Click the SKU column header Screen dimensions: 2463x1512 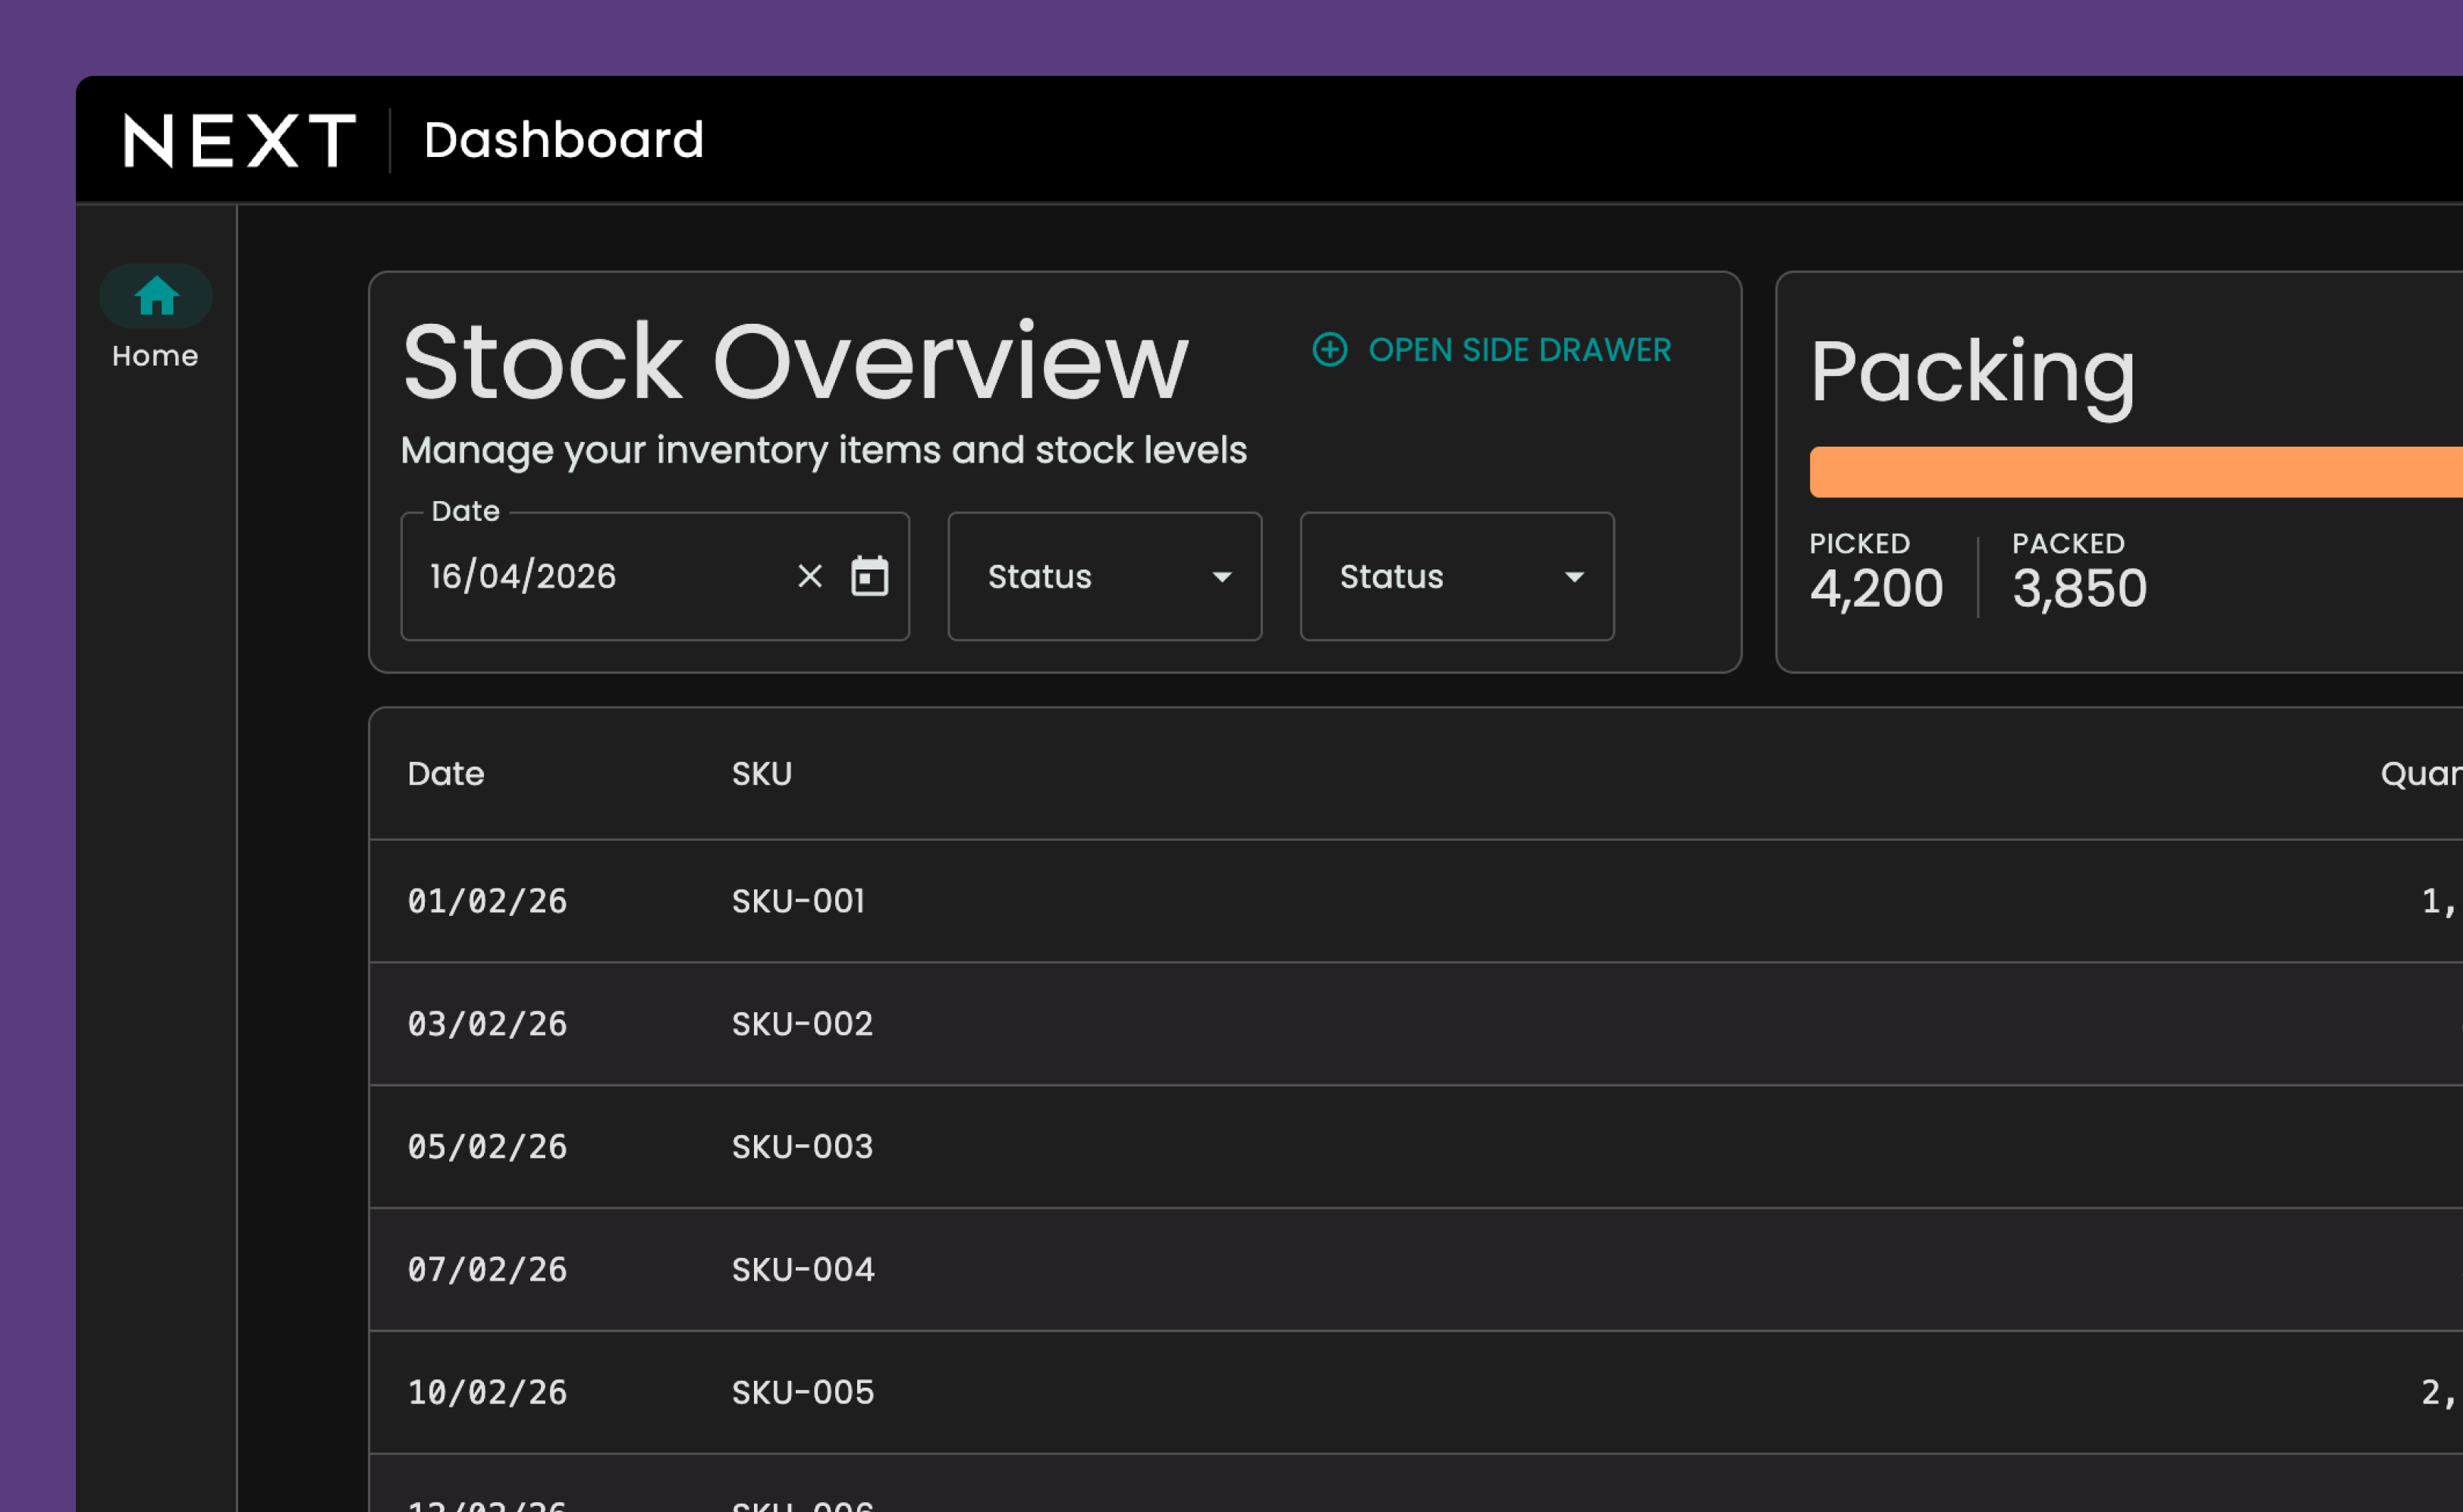(x=762, y=773)
